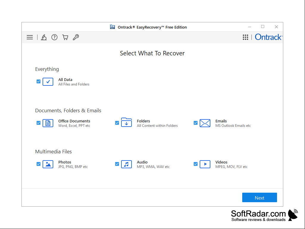Click "Word, Excel, PPT etc" description
The height and width of the screenshot is (229, 305).
click(x=74, y=126)
